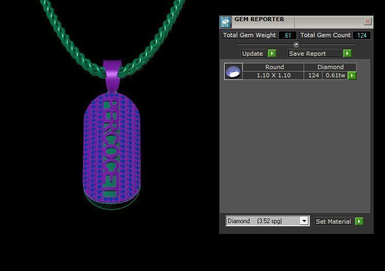The width and height of the screenshot is (385, 271).
Task: Click the '0.61tw' weight cell
Action: coord(335,75)
